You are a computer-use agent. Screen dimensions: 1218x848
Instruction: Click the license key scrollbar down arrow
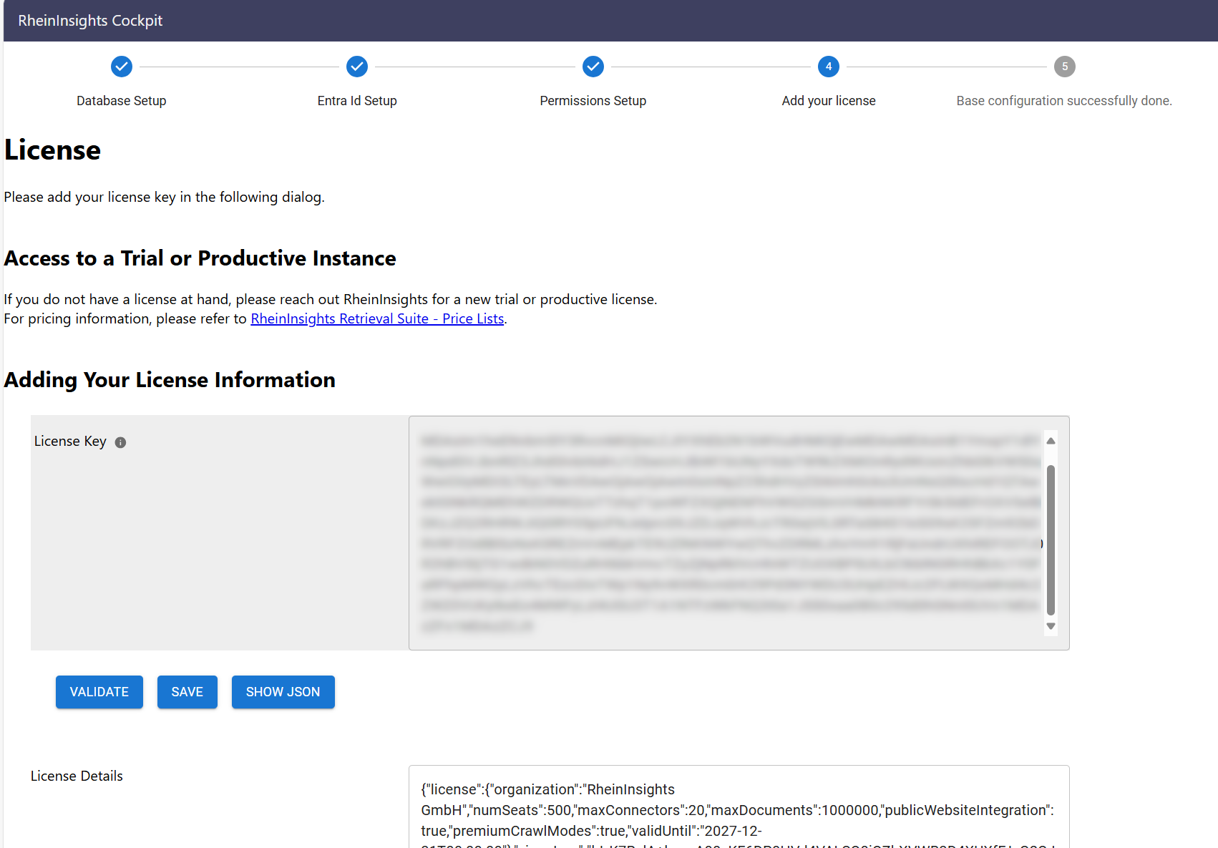click(x=1051, y=626)
